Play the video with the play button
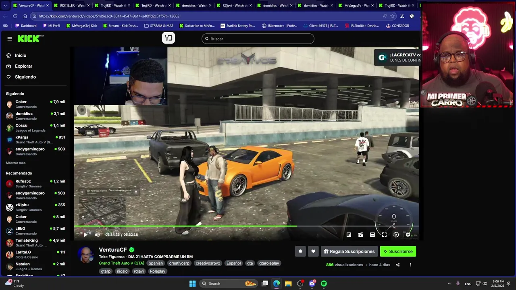Viewport: 516px width, 290px height. point(85,234)
